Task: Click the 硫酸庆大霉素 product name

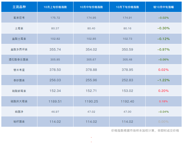Action: point(19,101)
